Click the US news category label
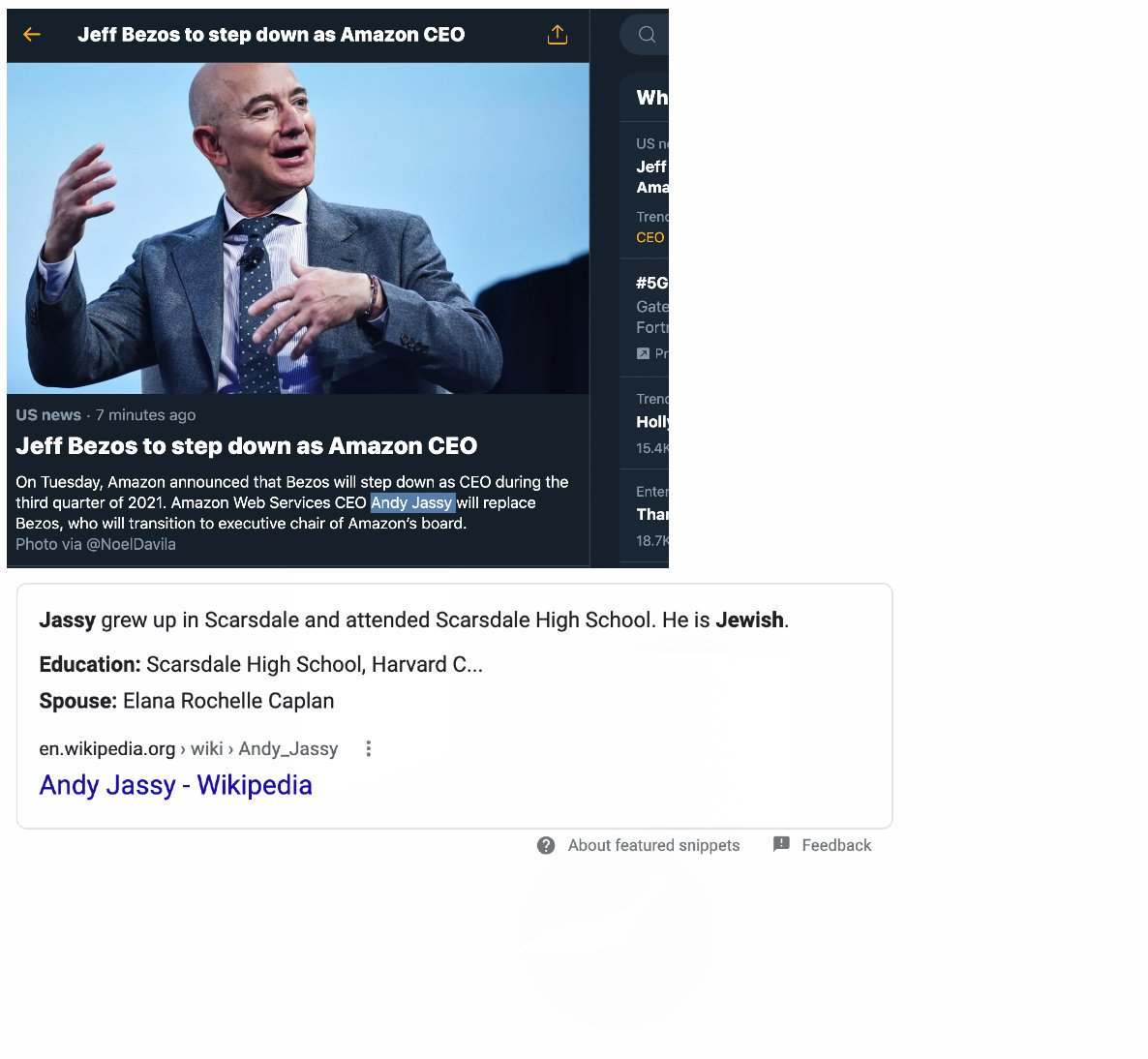Viewport: 1148px width, 1059px height. pyautogui.click(x=48, y=414)
